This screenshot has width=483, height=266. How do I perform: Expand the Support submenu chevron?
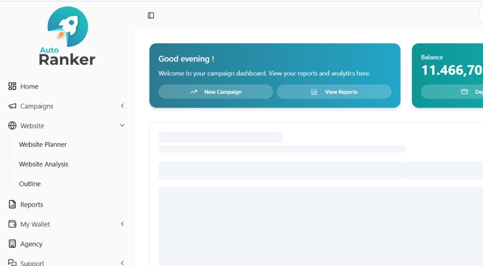tap(122, 263)
